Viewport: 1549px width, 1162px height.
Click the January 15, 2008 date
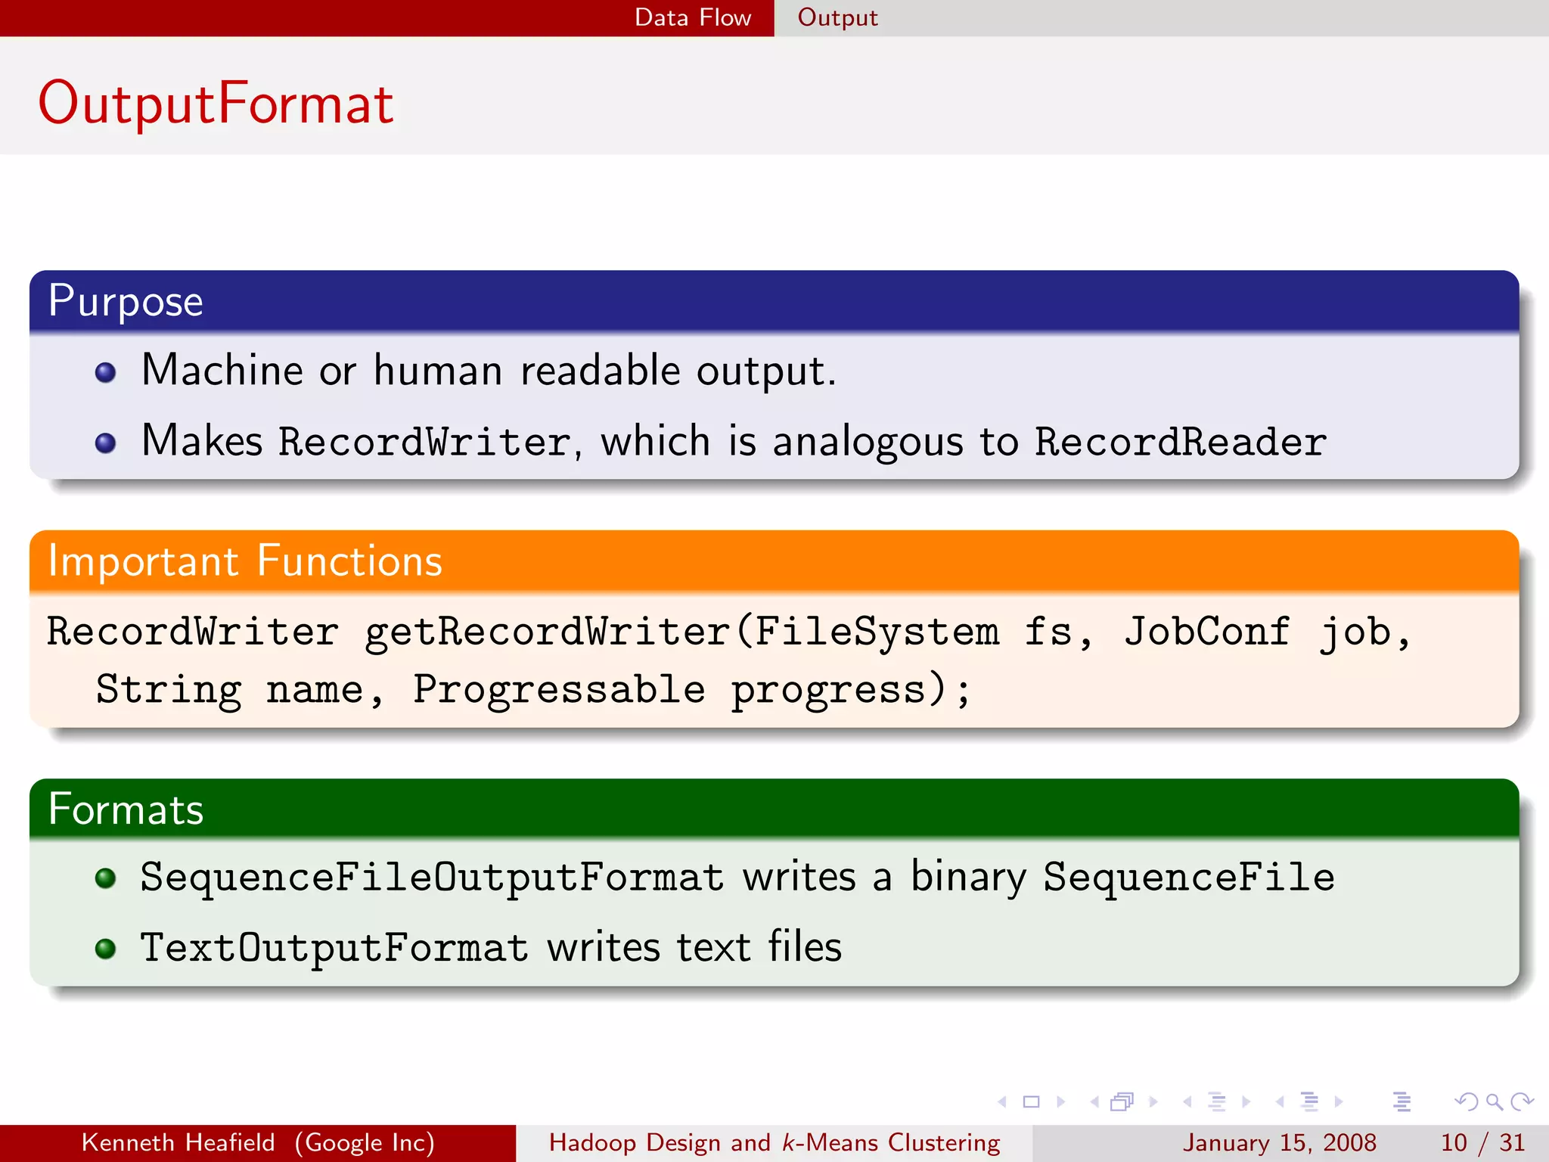(1279, 1142)
